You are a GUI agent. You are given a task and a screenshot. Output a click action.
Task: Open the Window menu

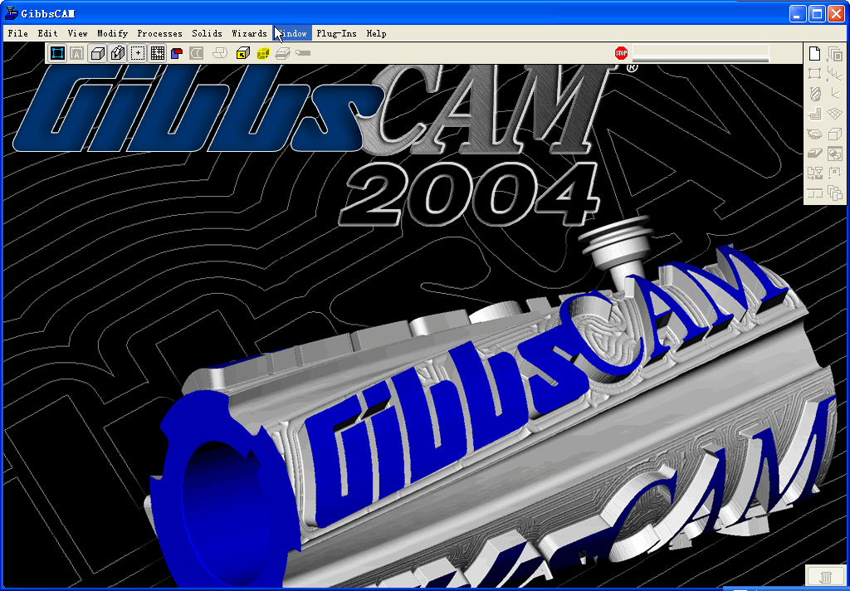292,33
